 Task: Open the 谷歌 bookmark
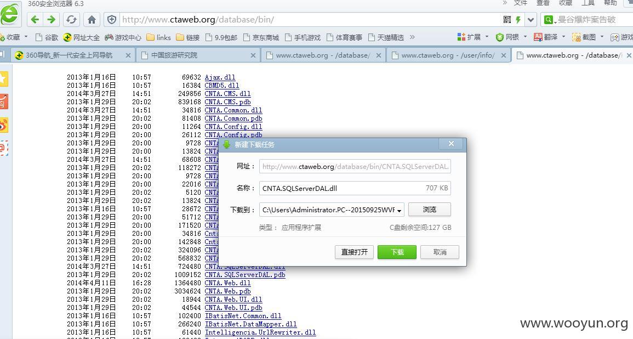tap(47, 37)
